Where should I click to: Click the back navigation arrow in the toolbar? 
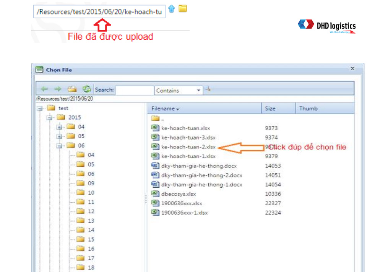pyautogui.click(x=45, y=89)
